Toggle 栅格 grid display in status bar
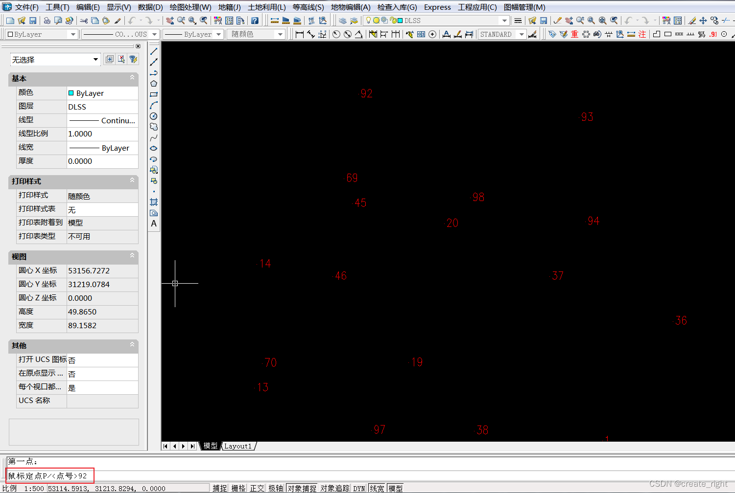Screen dimensions: 735x493 click(x=238, y=488)
